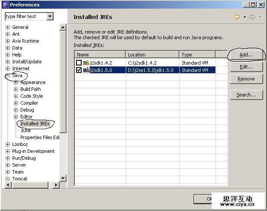Click the tree scrollbar down arrow
Screen dimensions: 267x211
pos(63,178)
